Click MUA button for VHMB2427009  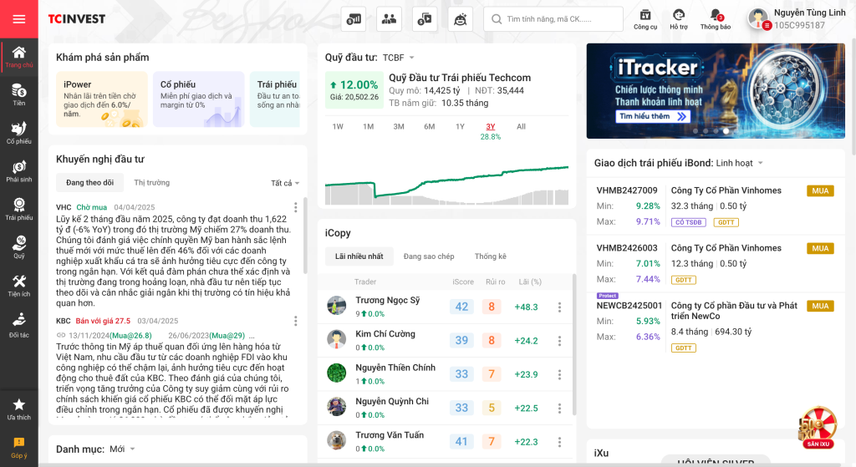pyautogui.click(x=820, y=191)
